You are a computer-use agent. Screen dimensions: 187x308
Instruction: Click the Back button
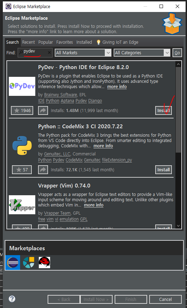tap(64, 299)
